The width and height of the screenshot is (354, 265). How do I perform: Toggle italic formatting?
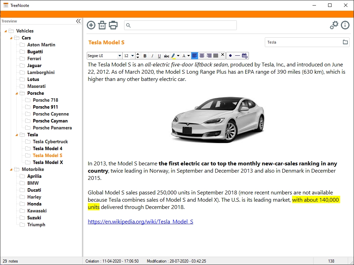pyautogui.click(x=152, y=56)
